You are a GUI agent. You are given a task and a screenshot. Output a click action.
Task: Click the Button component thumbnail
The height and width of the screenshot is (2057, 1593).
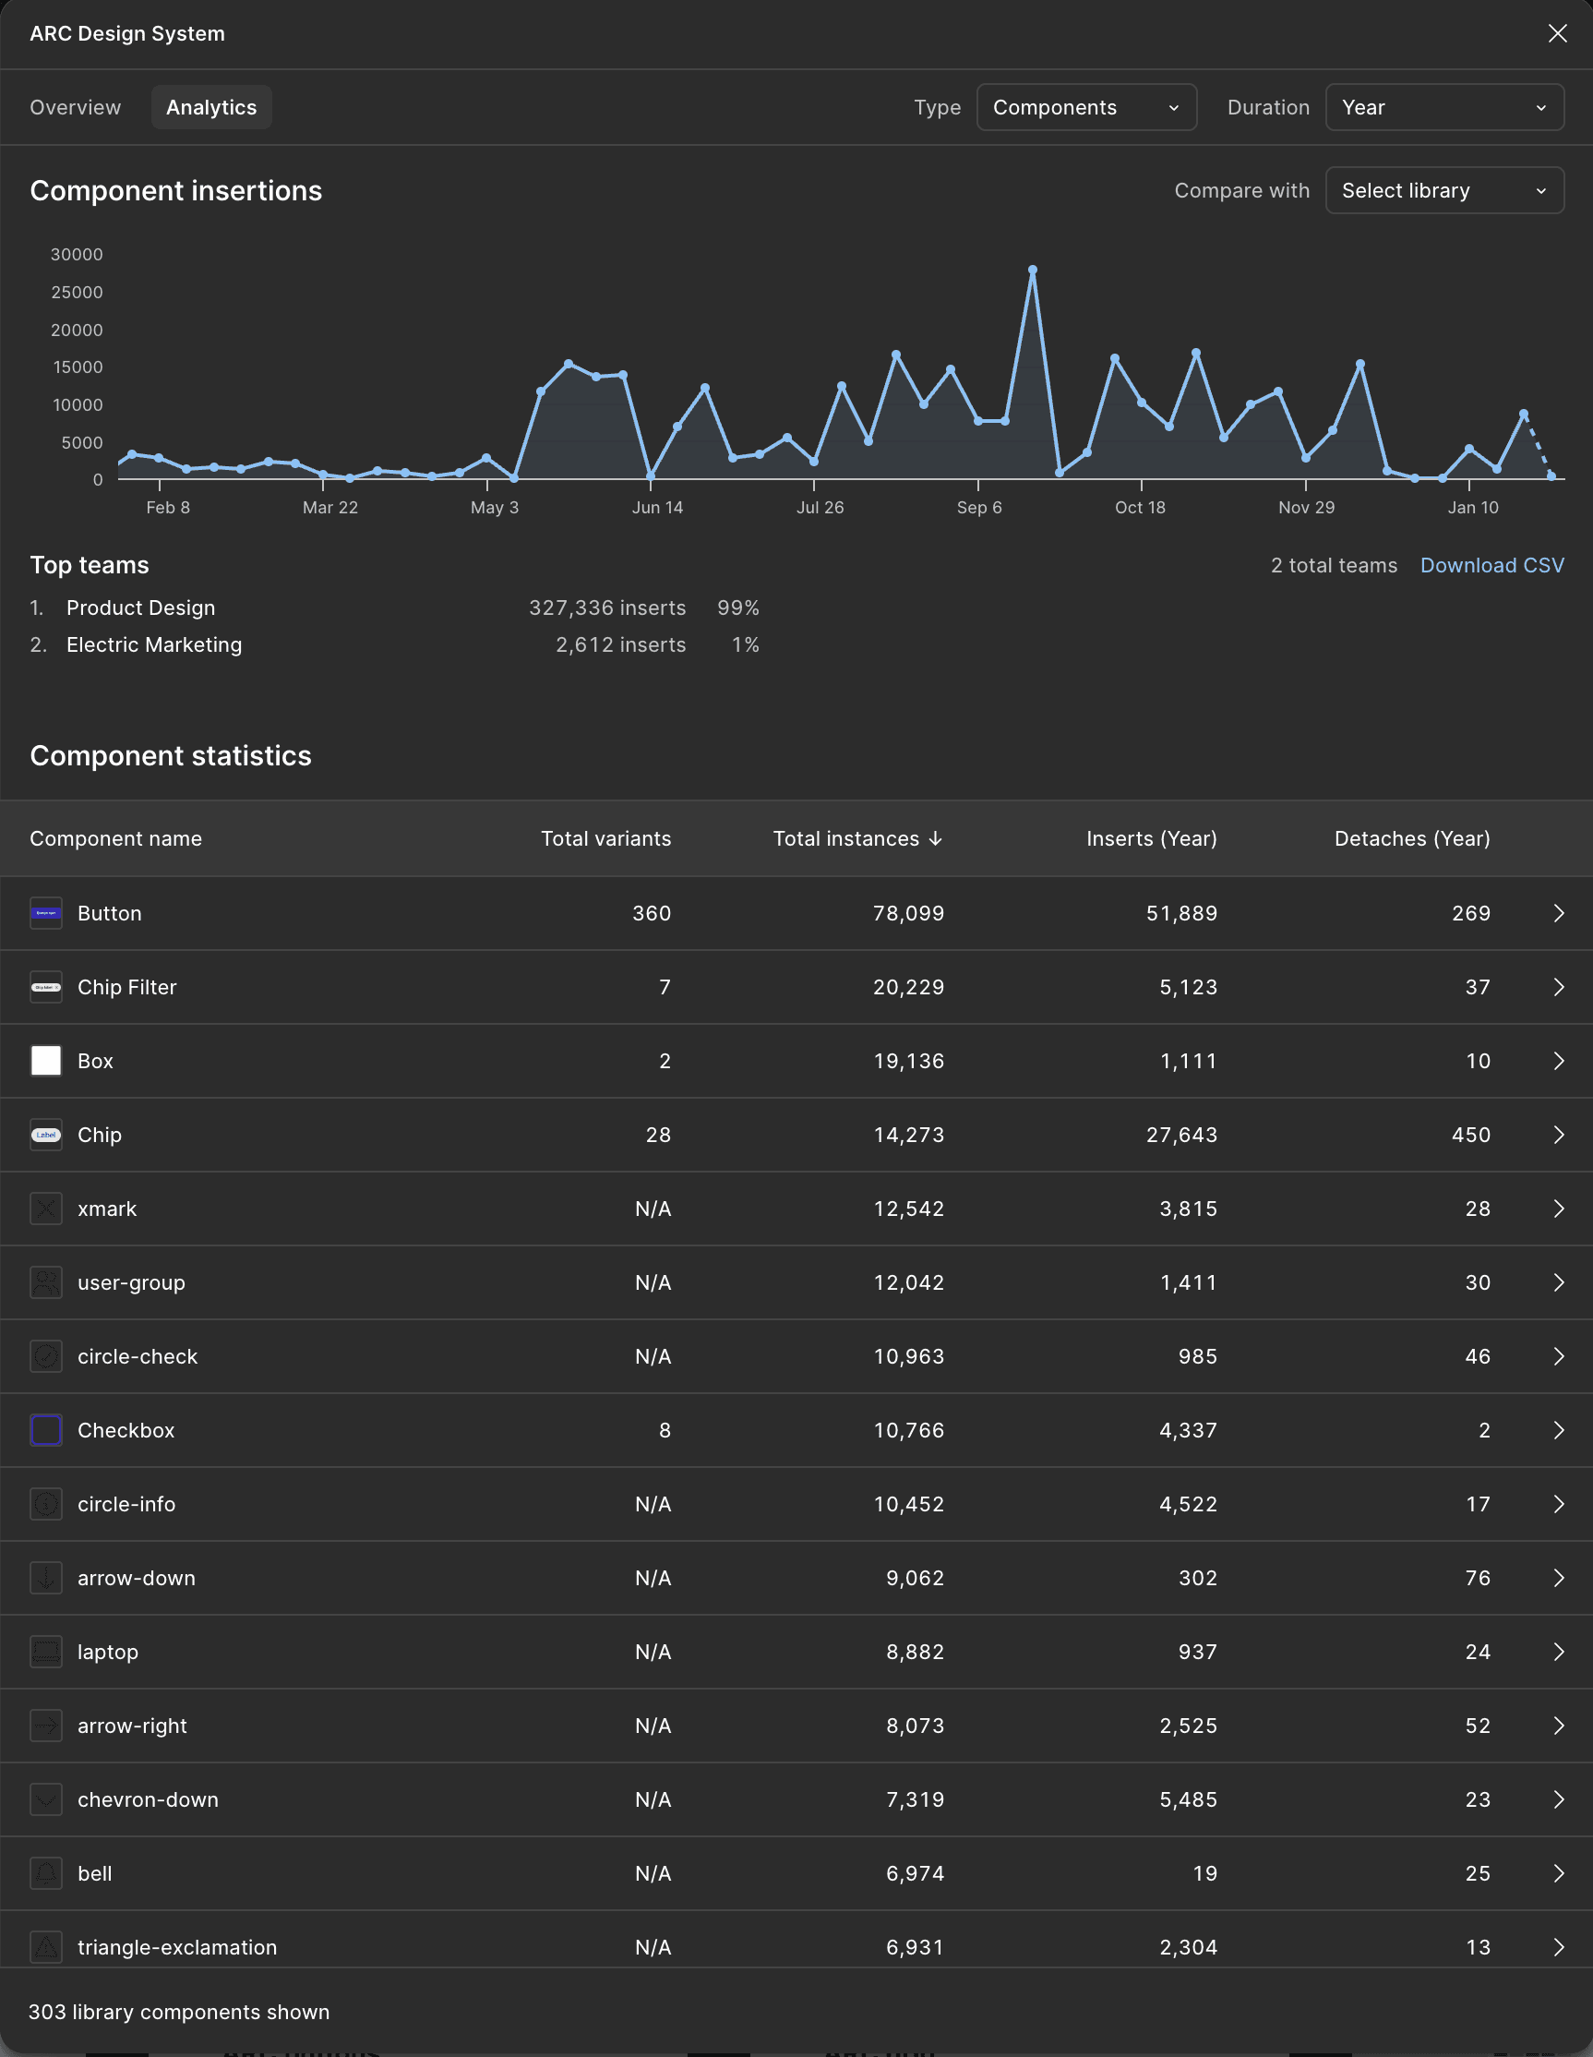pyautogui.click(x=46, y=913)
